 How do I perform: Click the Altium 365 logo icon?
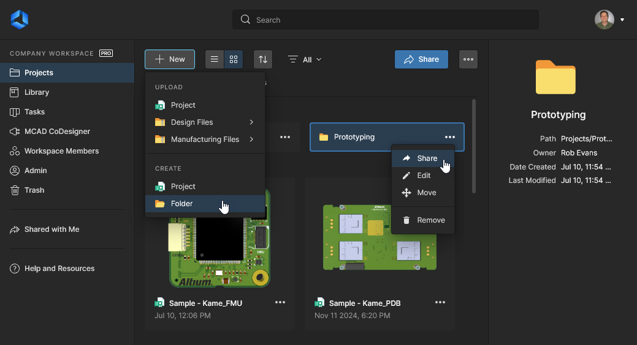click(x=20, y=20)
